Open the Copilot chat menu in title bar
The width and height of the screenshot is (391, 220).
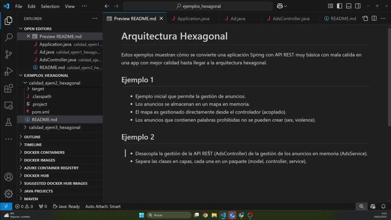[282, 6]
